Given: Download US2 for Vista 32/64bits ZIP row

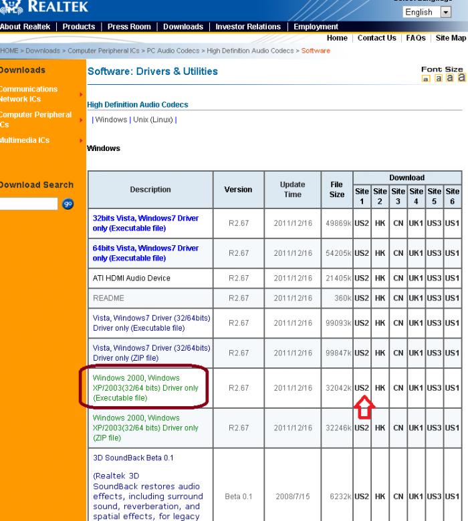Looking at the screenshot, I should coord(362,353).
